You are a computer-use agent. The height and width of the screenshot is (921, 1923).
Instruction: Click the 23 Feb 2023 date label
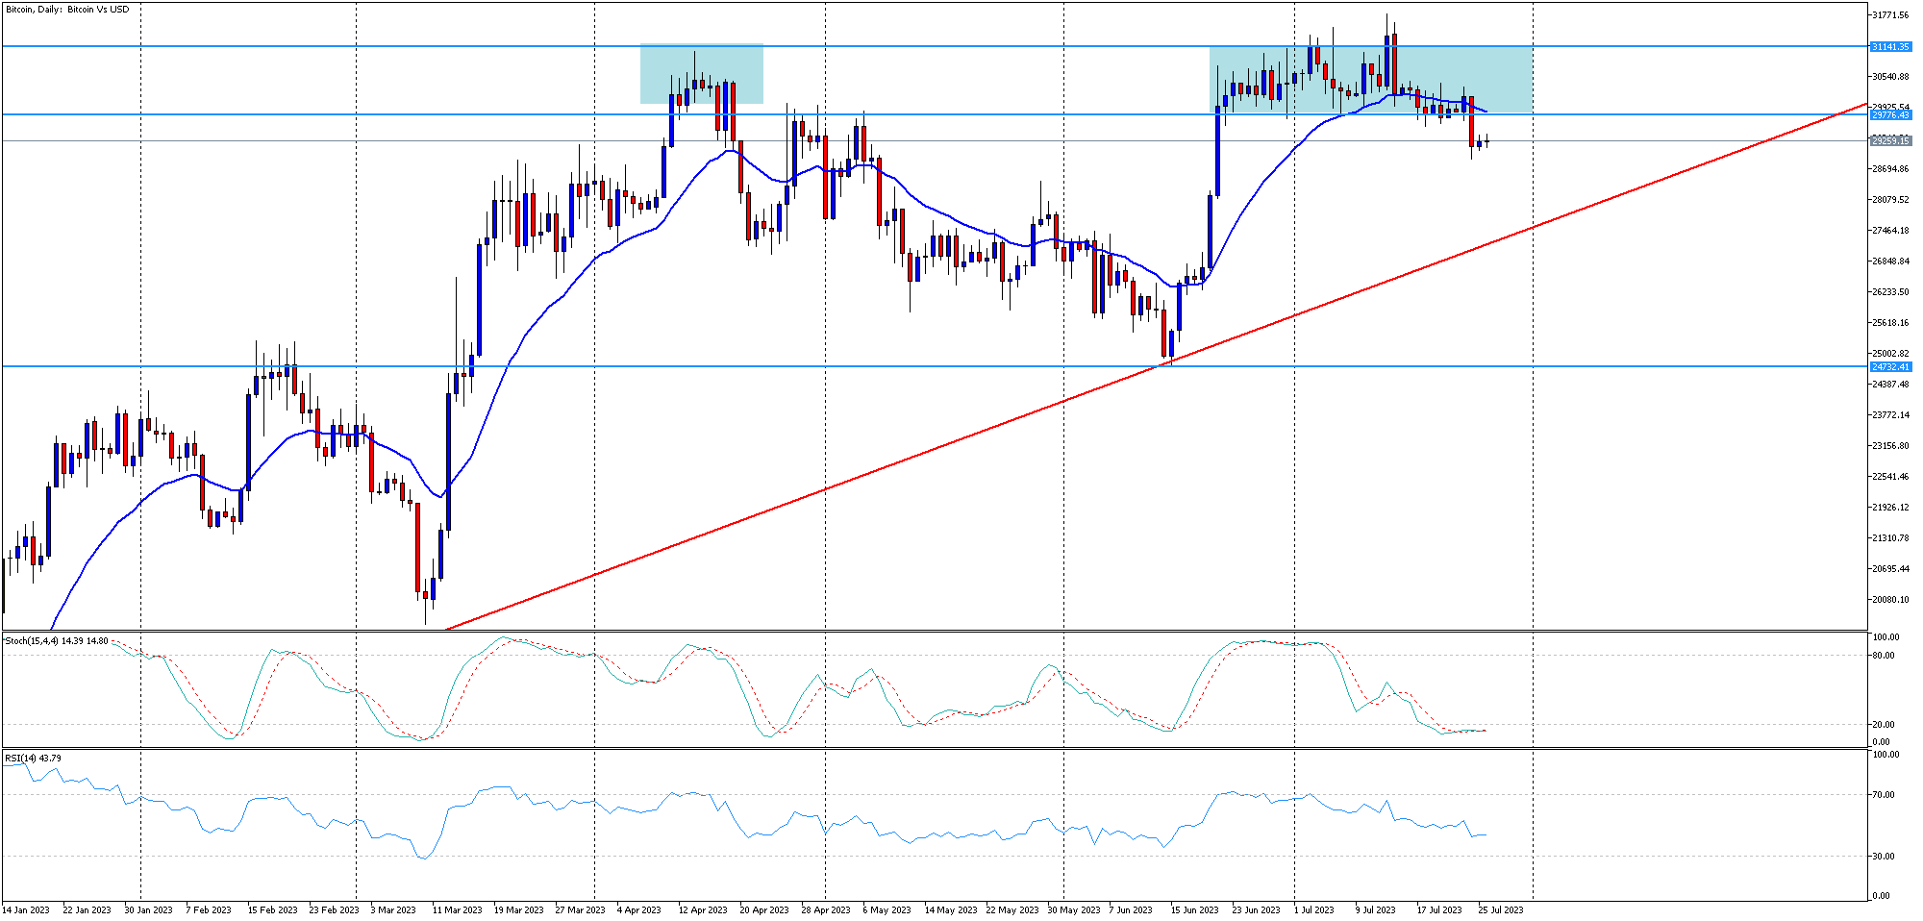334,909
